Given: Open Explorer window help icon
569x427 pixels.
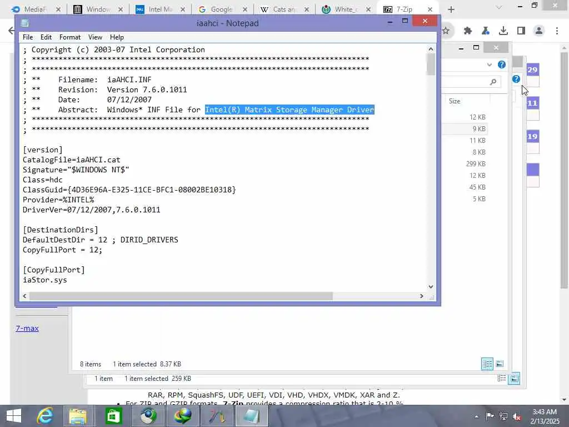Looking at the screenshot, I should click(x=502, y=64).
